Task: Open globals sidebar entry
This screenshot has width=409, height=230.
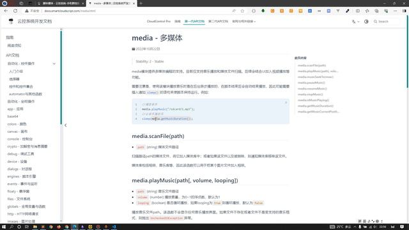Action: [26, 206]
